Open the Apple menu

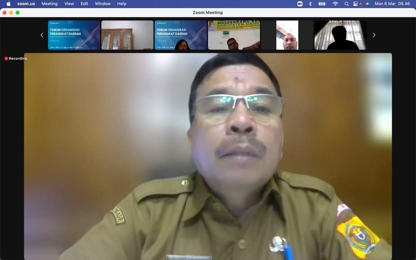pos(8,4)
